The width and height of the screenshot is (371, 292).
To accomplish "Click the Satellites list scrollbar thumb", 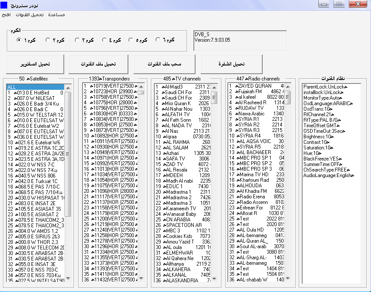I will pos(68,154).
